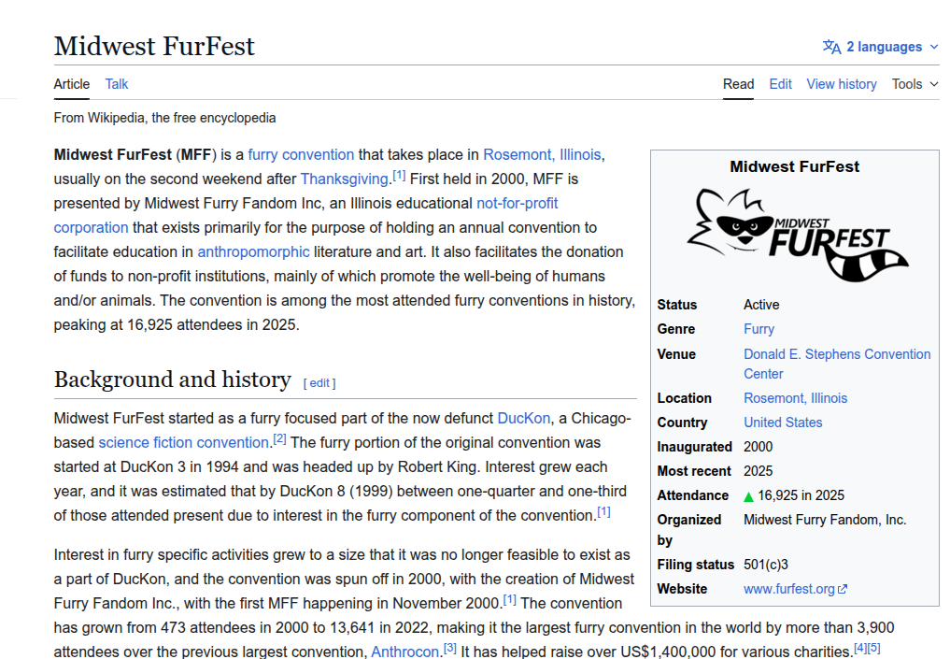Click the language translation icon
950x659 pixels.
pos(831,47)
